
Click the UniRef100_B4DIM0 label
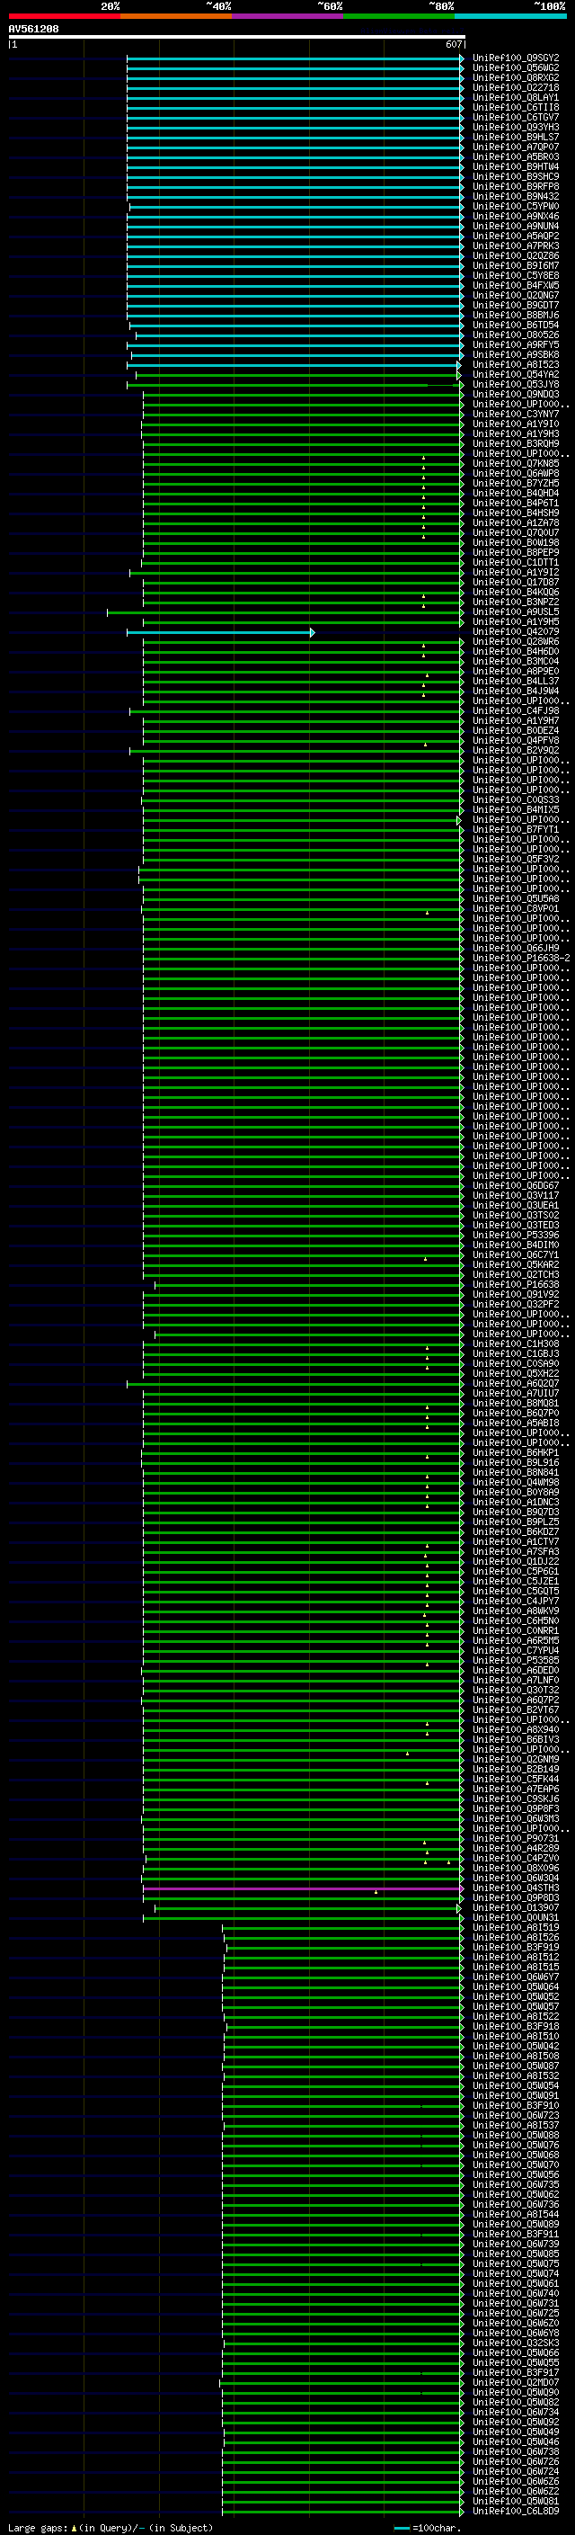pyautogui.click(x=515, y=1245)
